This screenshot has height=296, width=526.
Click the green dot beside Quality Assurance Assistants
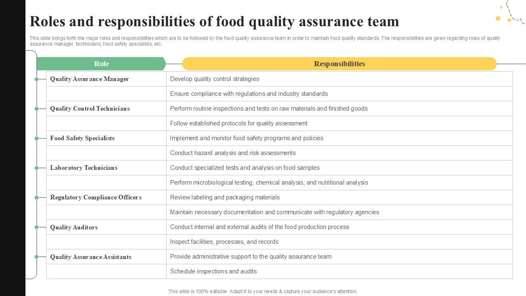click(37, 257)
